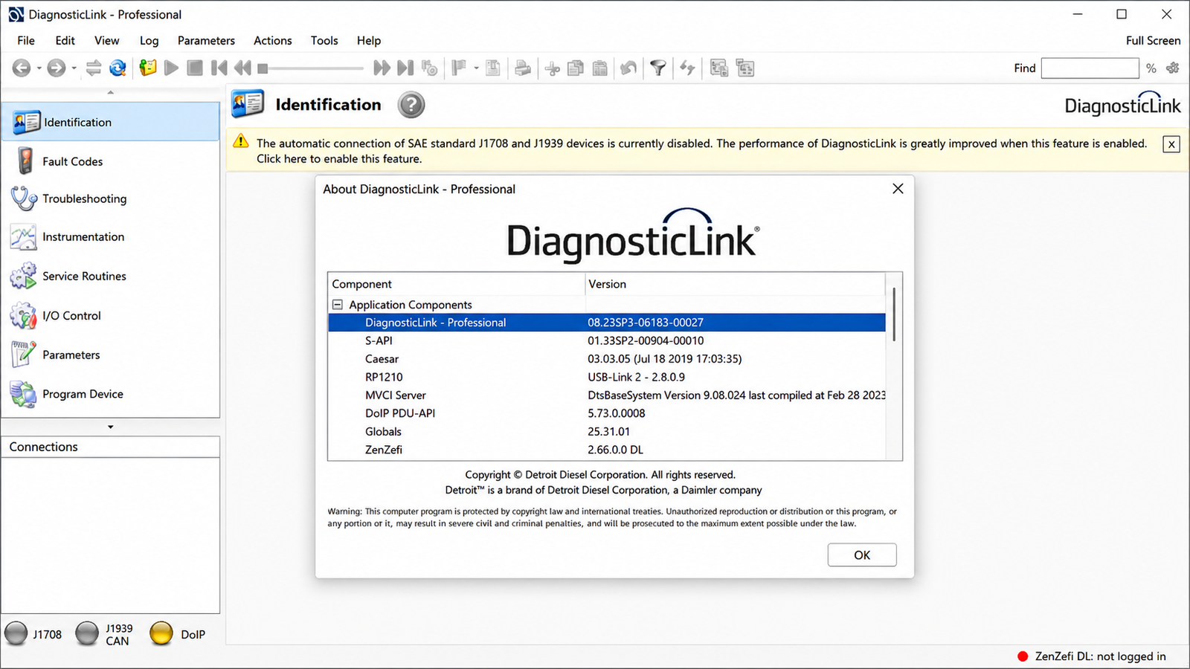Click the warning banner to enable auto connection

[701, 151]
